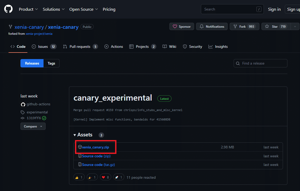Open the Solutions menu
300x191 pixels.
53,9
